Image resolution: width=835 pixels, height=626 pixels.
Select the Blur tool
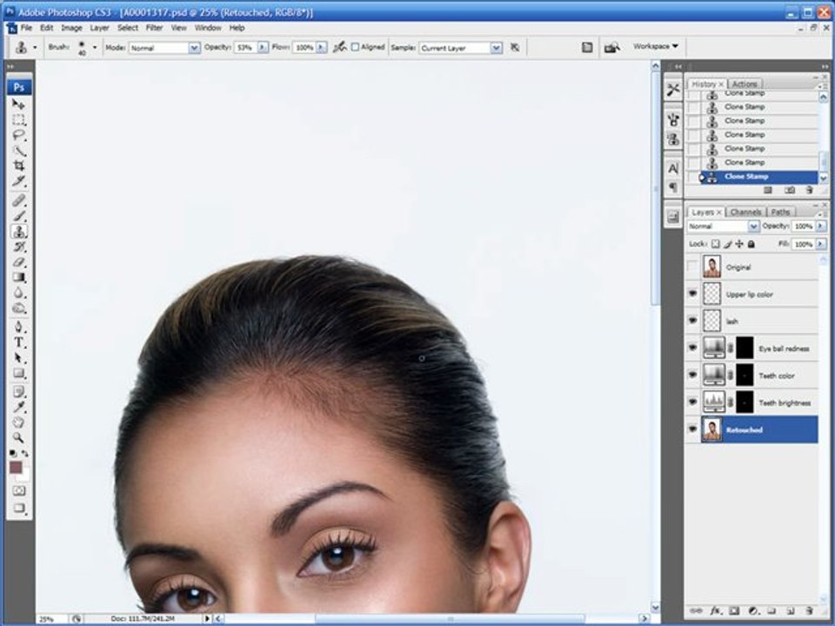point(18,293)
